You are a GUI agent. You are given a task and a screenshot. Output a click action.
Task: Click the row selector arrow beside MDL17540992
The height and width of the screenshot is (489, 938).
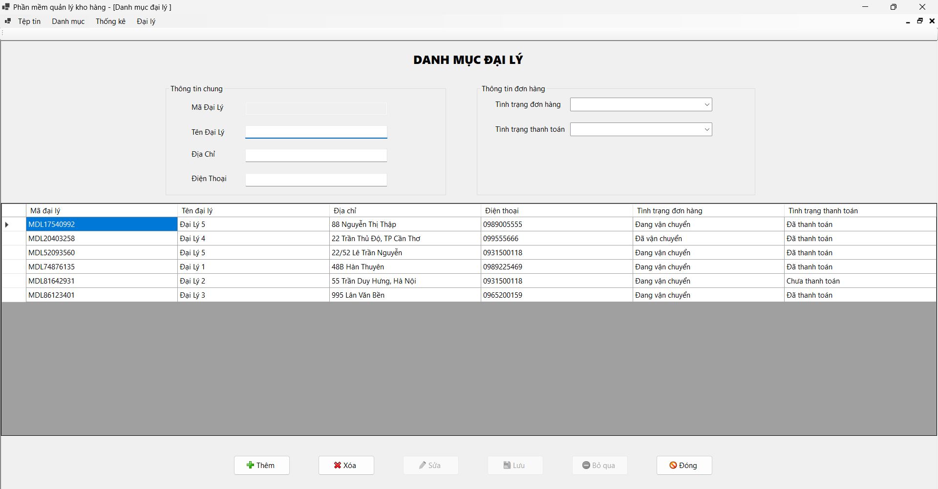pyautogui.click(x=6, y=224)
